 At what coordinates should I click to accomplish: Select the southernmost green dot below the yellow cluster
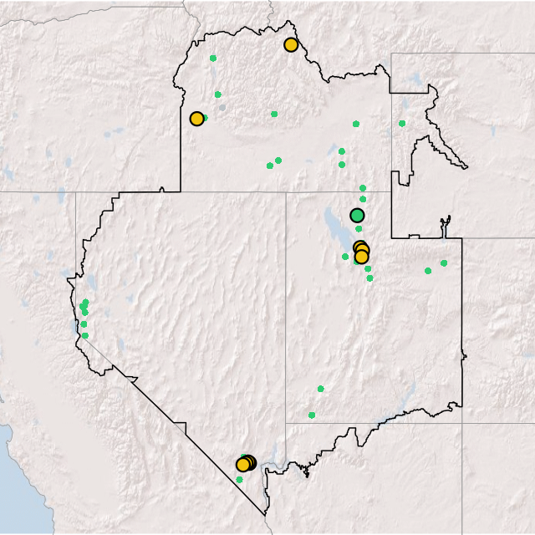pos(240,480)
